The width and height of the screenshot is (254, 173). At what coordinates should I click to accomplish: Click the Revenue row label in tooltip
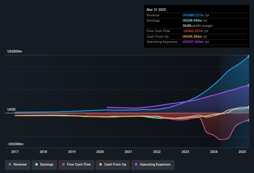point(153,15)
